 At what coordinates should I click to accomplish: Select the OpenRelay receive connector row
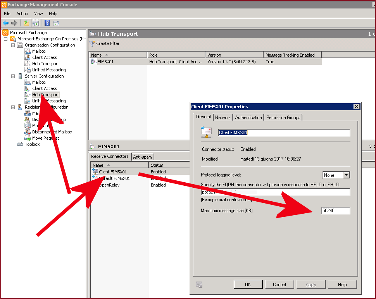point(140,185)
